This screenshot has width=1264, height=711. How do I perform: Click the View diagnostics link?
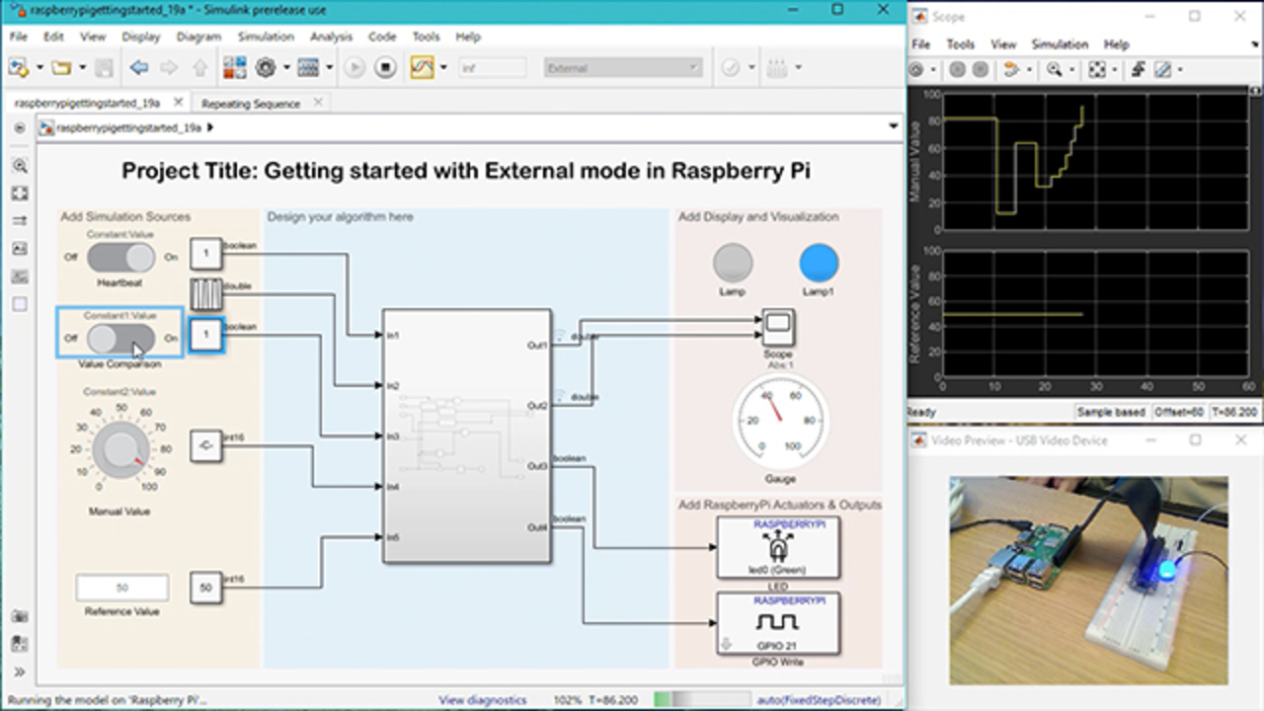(x=482, y=700)
